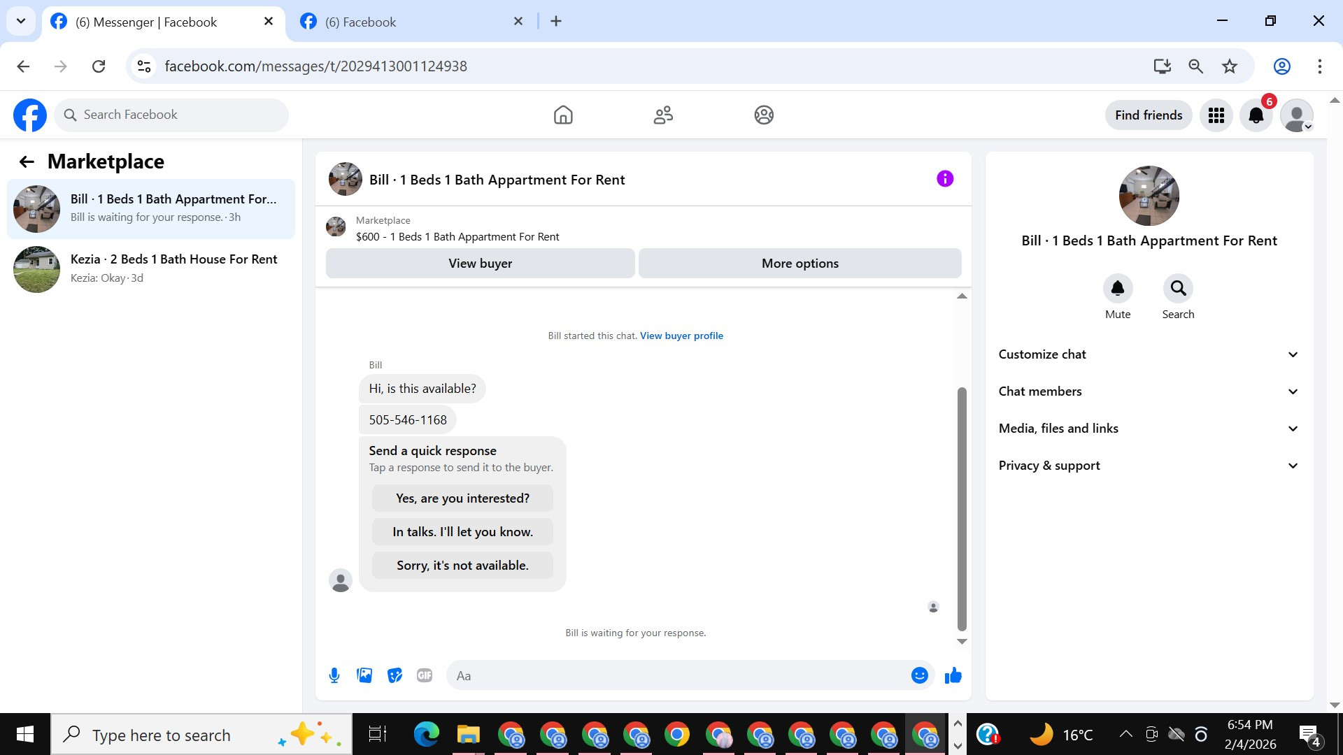Click the View buyer button

coord(480,264)
